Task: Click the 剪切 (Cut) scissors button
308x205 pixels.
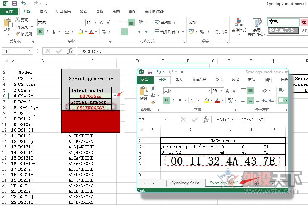Action: (x=22, y=20)
